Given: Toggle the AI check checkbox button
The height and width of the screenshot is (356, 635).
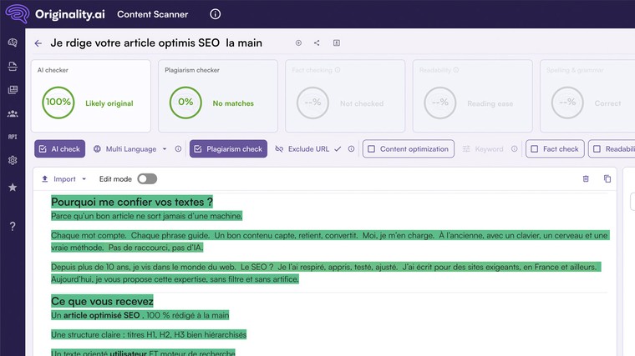Looking at the screenshot, I should (59, 148).
